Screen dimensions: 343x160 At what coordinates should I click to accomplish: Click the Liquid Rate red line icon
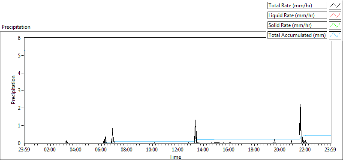[x=335, y=15]
